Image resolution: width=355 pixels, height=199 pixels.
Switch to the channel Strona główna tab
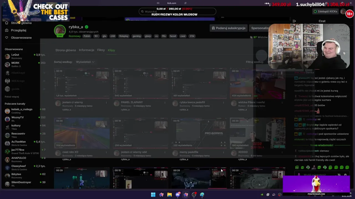65,50
